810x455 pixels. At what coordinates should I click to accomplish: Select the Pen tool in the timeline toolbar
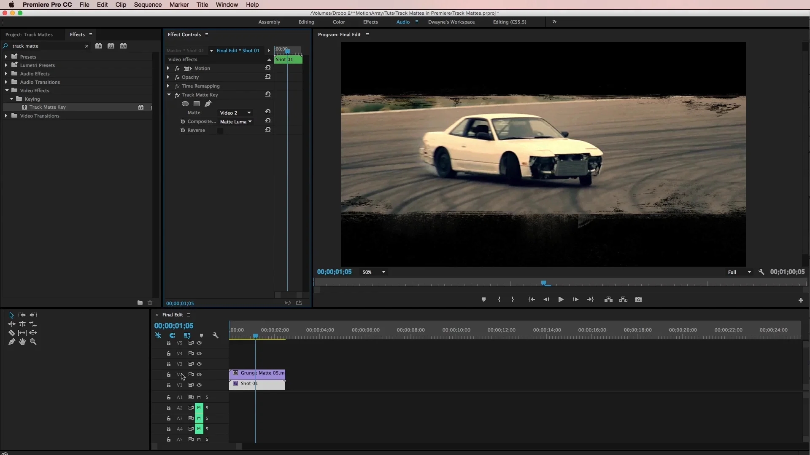[x=11, y=342]
